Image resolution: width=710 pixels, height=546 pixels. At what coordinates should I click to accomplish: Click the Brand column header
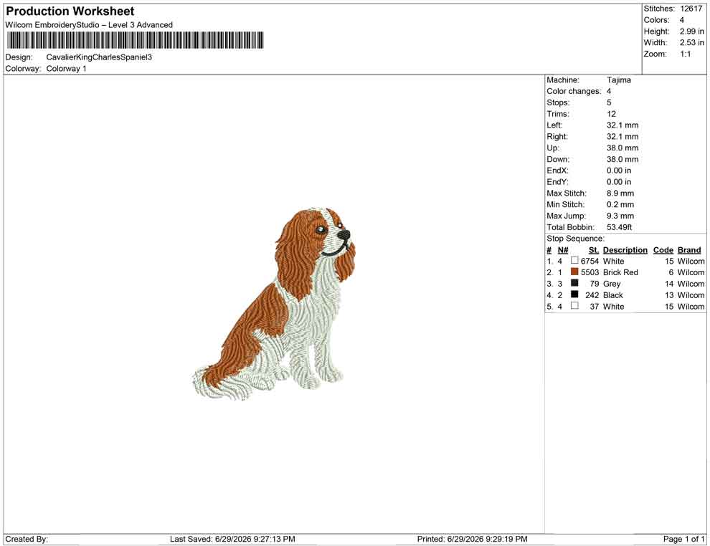(688, 250)
